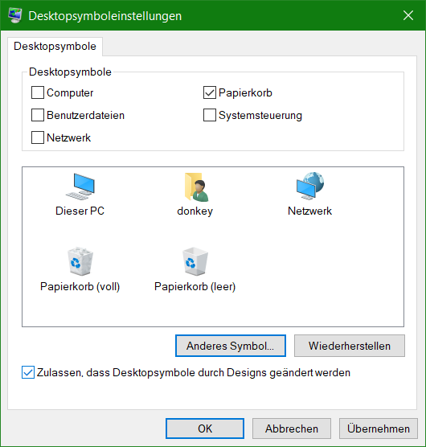Tick the Netzwerk checkbox
The height and width of the screenshot is (447, 426).
point(38,137)
